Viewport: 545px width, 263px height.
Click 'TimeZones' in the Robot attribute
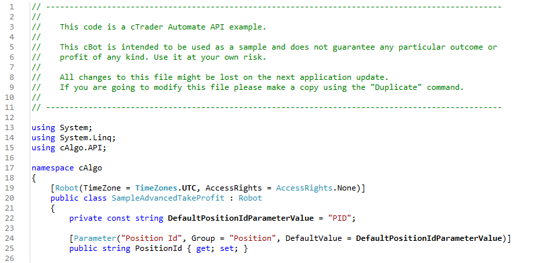point(156,188)
